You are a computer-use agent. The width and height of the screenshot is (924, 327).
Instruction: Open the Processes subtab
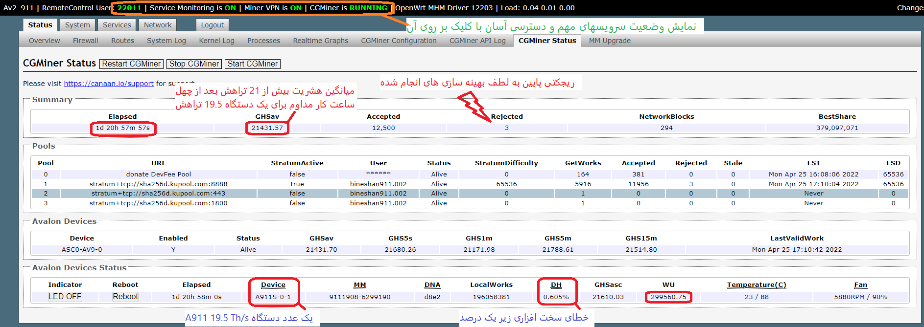(x=263, y=41)
